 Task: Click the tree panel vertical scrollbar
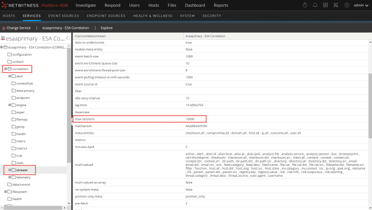tap(69, 106)
